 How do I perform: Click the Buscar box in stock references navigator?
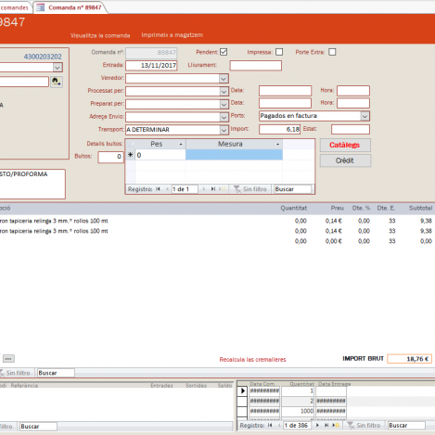pyautogui.click(x=38, y=427)
